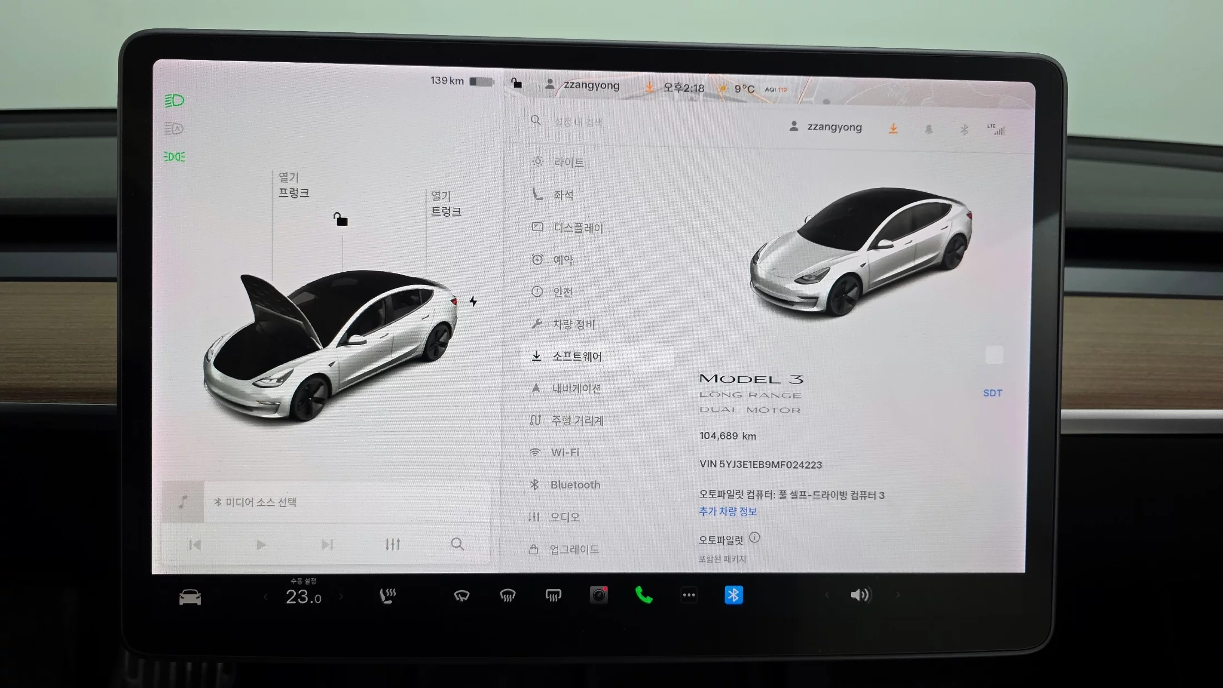1223x688 pixels.
Task: Open the front trunk 프렁크 열기
Action: click(x=293, y=185)
